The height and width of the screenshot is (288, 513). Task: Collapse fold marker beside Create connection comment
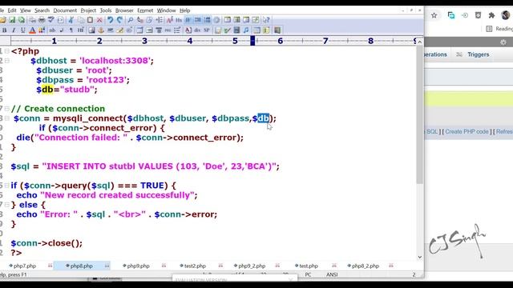tap(7, 109)
